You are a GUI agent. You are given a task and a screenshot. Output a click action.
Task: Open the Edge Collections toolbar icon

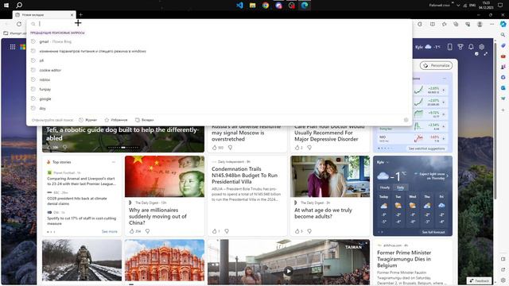[456, 24]
